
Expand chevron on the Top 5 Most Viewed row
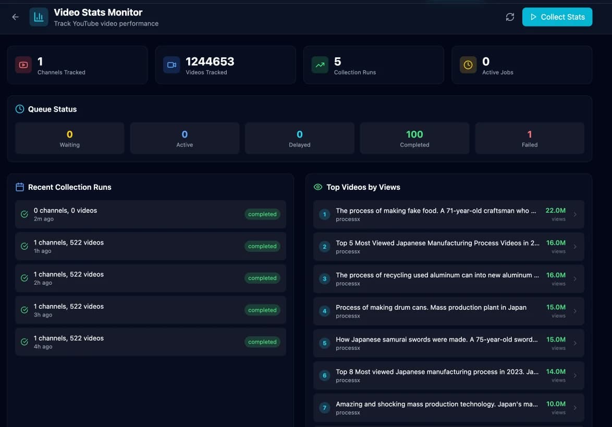[575, 247]
